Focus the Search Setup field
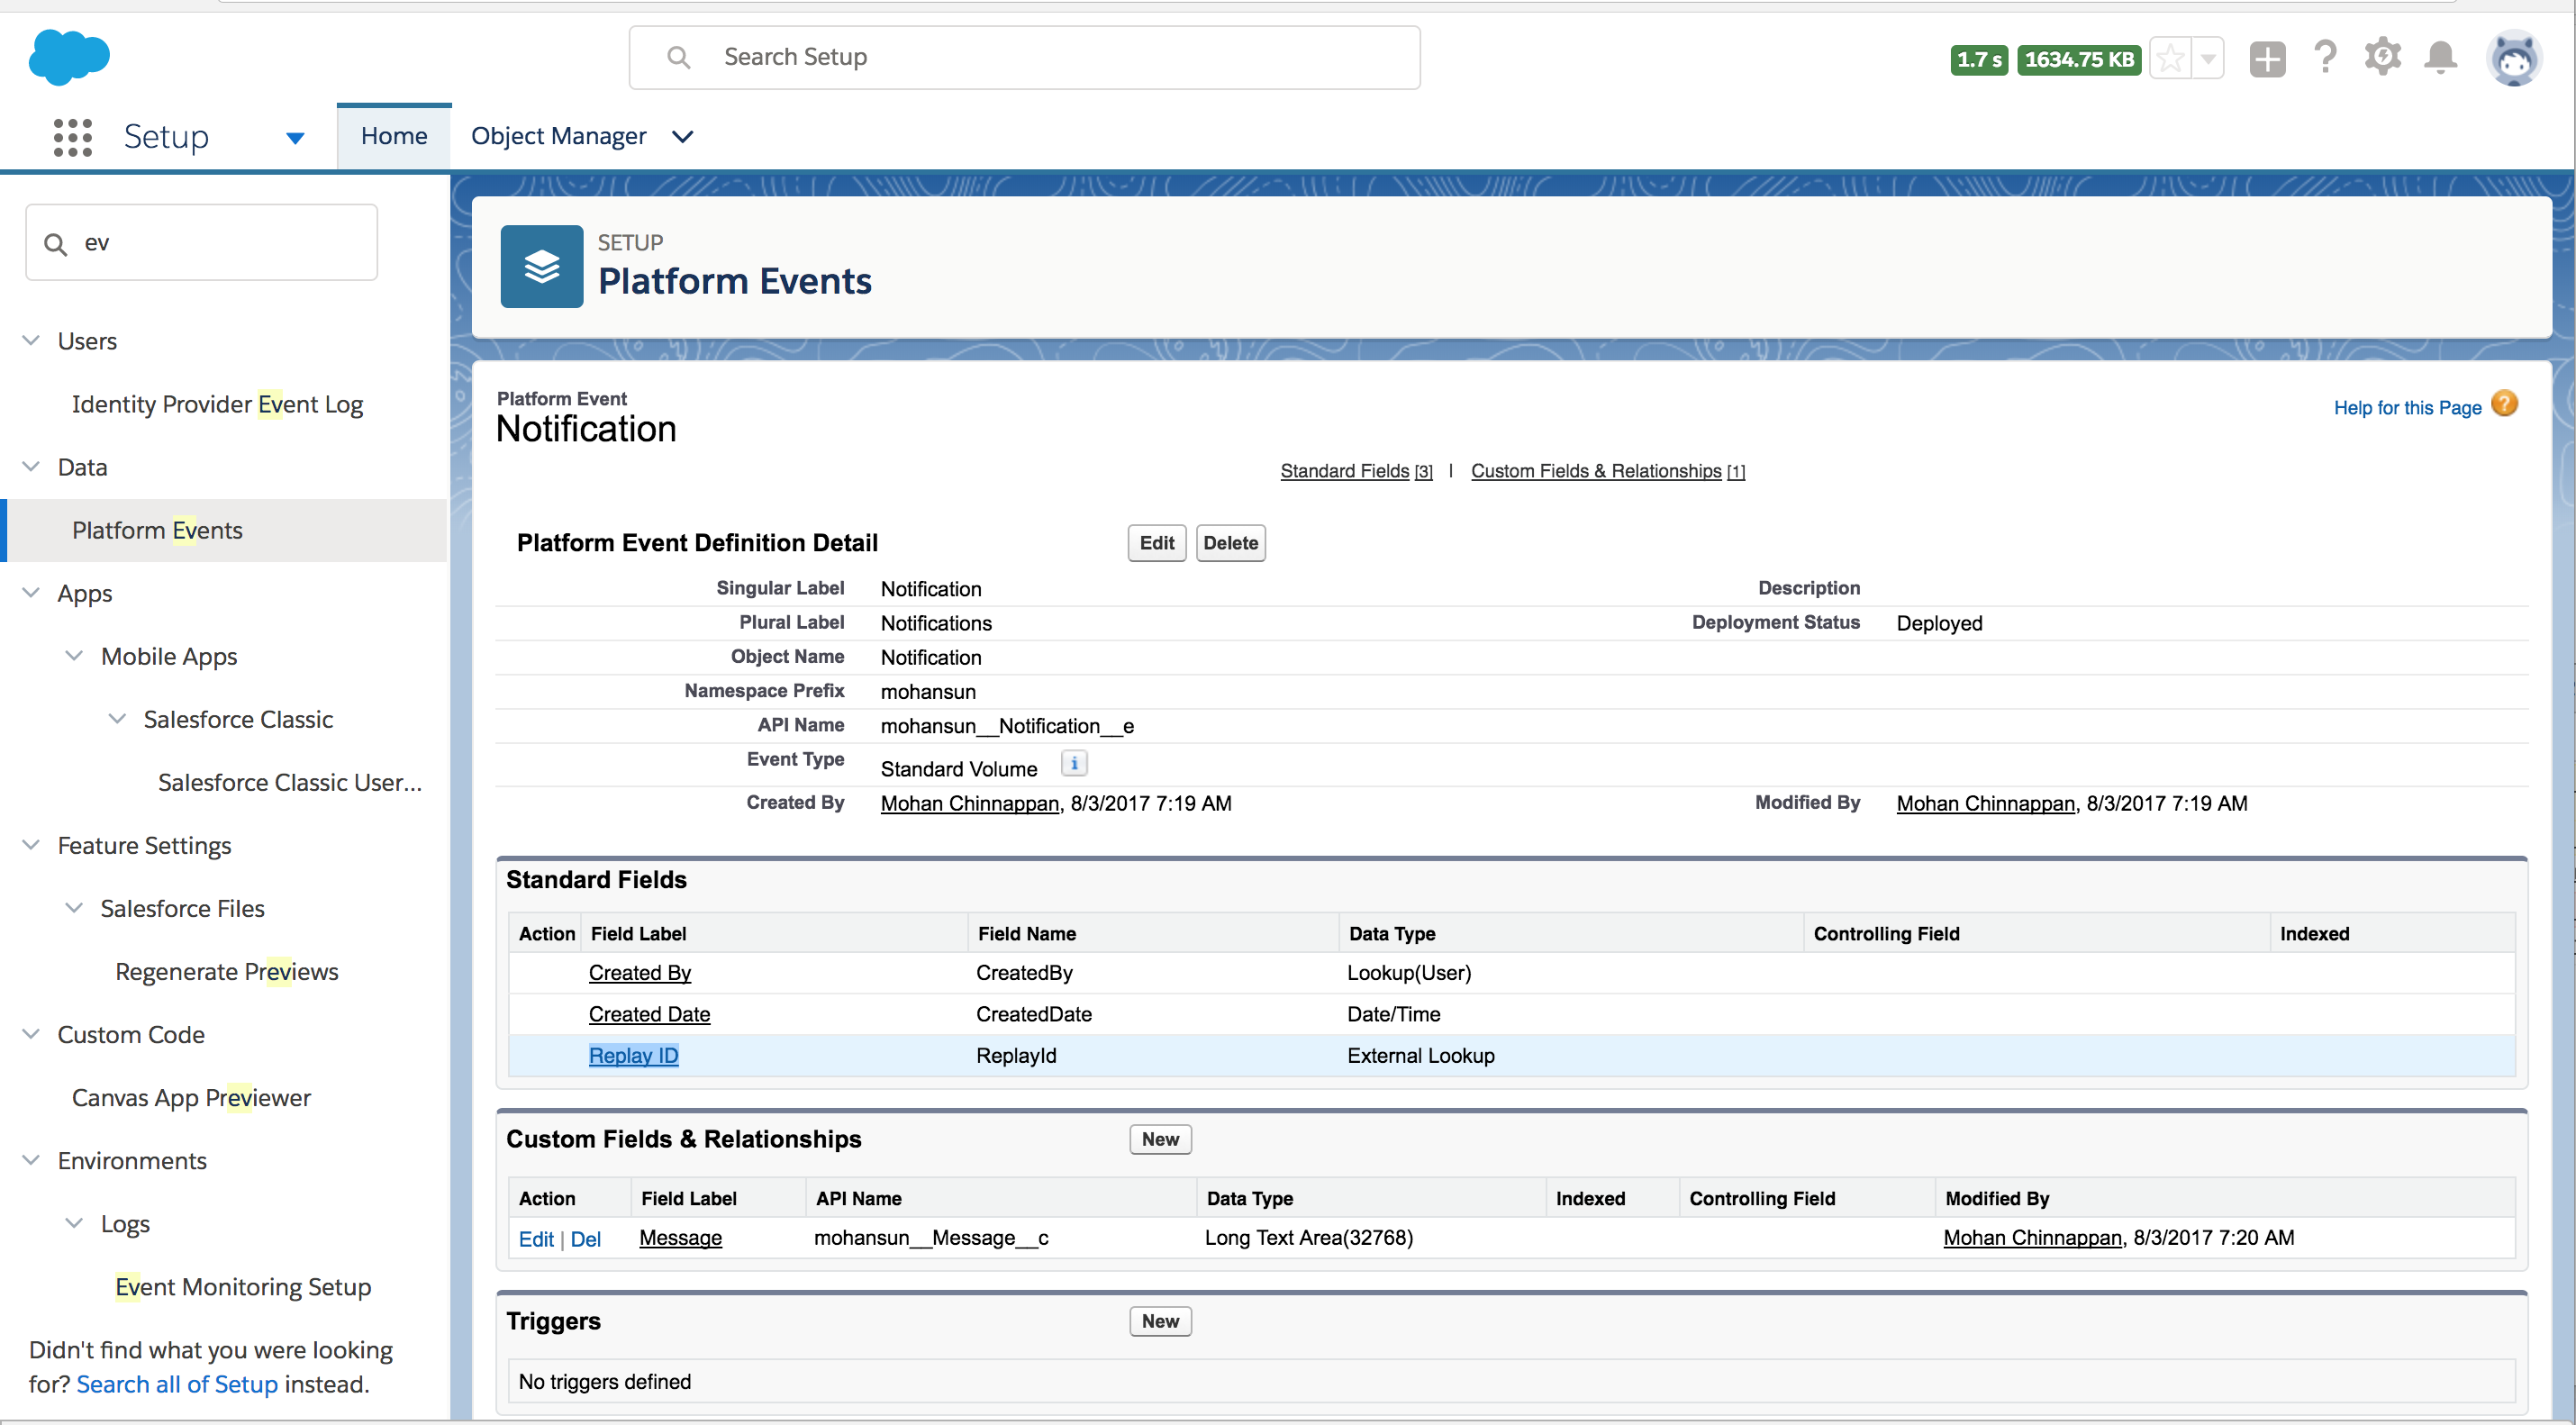2576x1425 pixels. [1024, 58]
